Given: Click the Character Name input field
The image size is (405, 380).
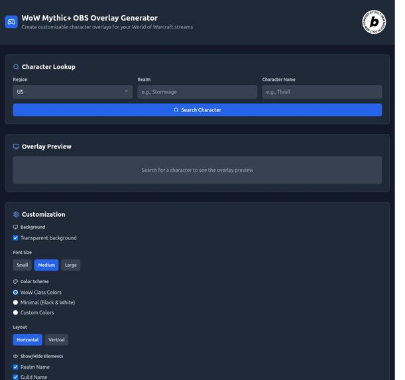Looking at the screenshot, I should coord(322,92).
